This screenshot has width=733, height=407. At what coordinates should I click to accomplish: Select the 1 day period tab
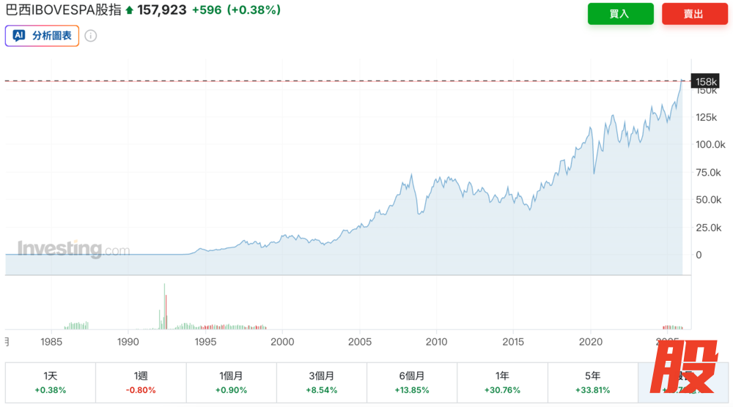click(50, 382)
